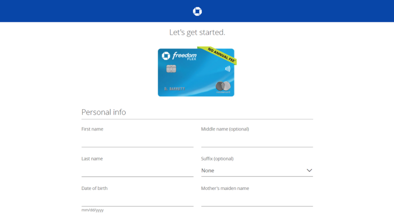Viewport: 394px width, 221px height.
Task: Click the Chase octagon icon on the card
Action: pos(165,56)
